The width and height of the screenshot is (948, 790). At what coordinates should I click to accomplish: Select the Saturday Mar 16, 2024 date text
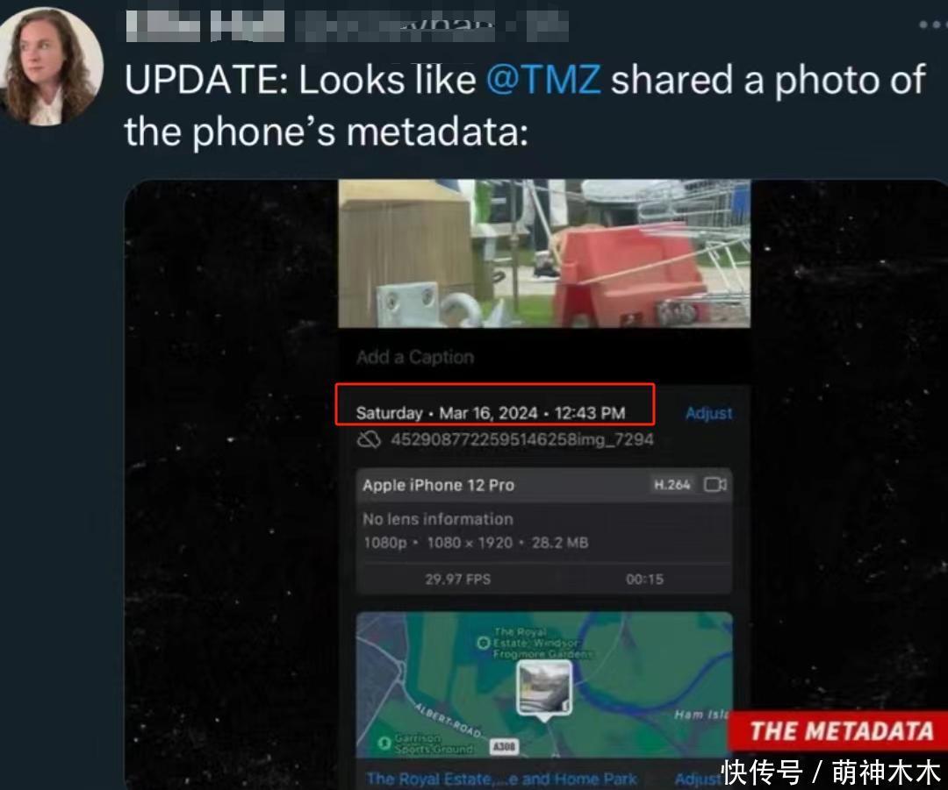pyautogui.click(x=491, y=413)
